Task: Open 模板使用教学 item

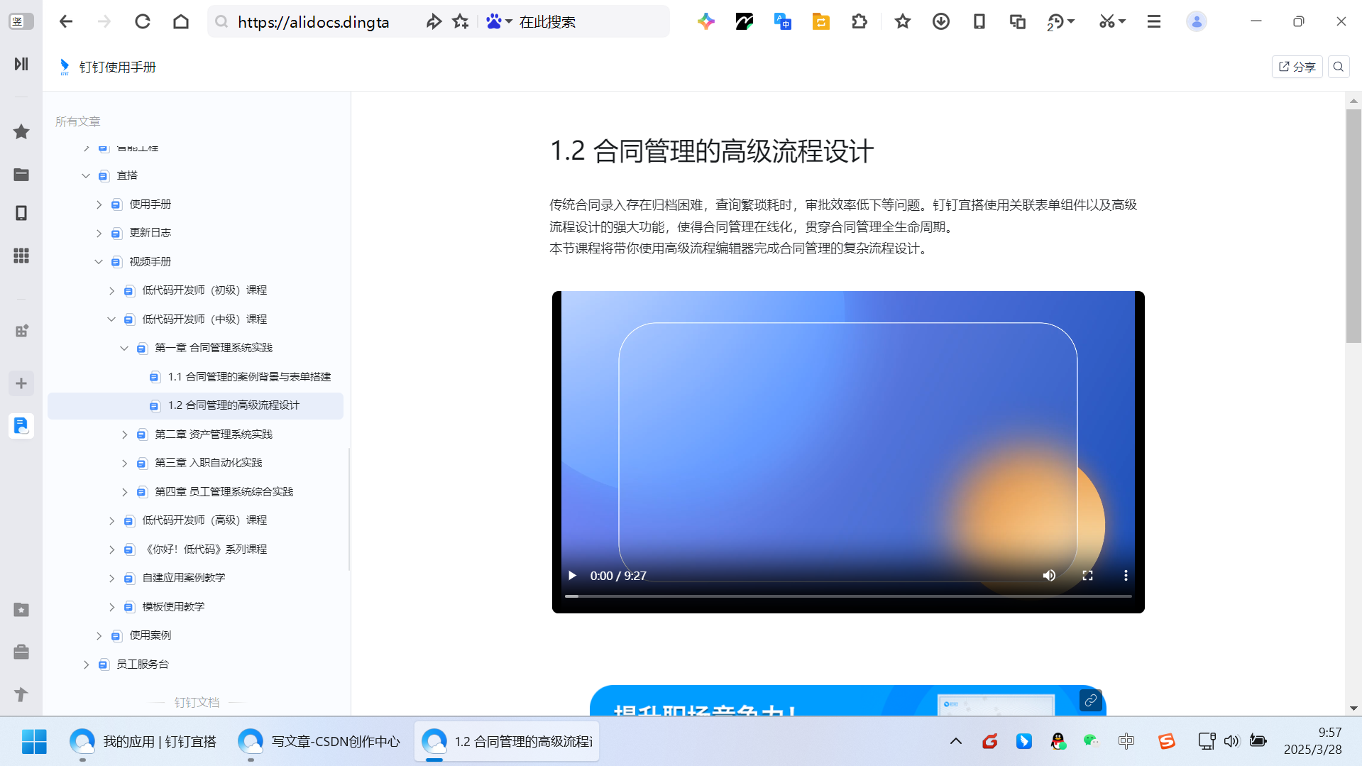Action: click(x=173, y=606)
